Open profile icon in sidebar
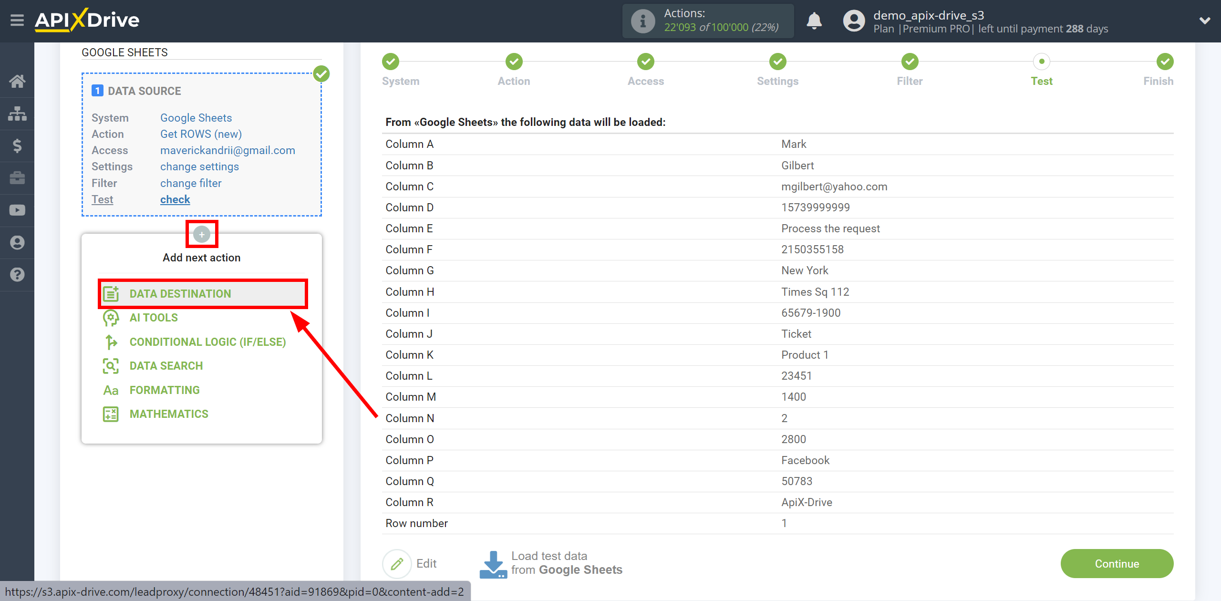This screenshot has height=601, width=1221. [17, 242]
